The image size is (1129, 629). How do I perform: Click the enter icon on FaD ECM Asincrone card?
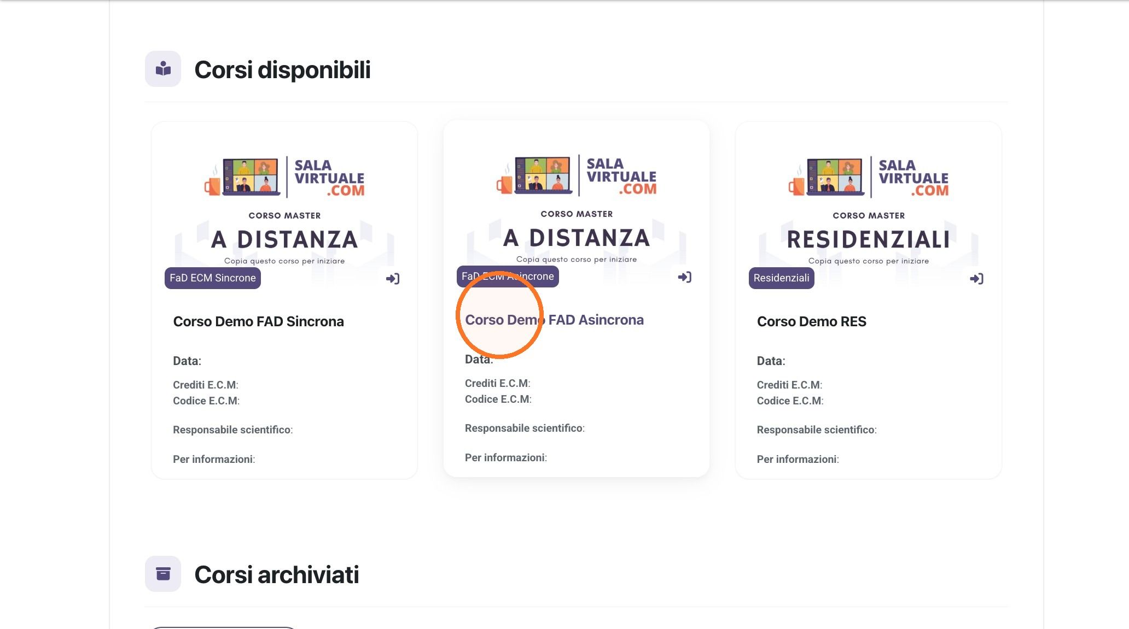(685, 277)
